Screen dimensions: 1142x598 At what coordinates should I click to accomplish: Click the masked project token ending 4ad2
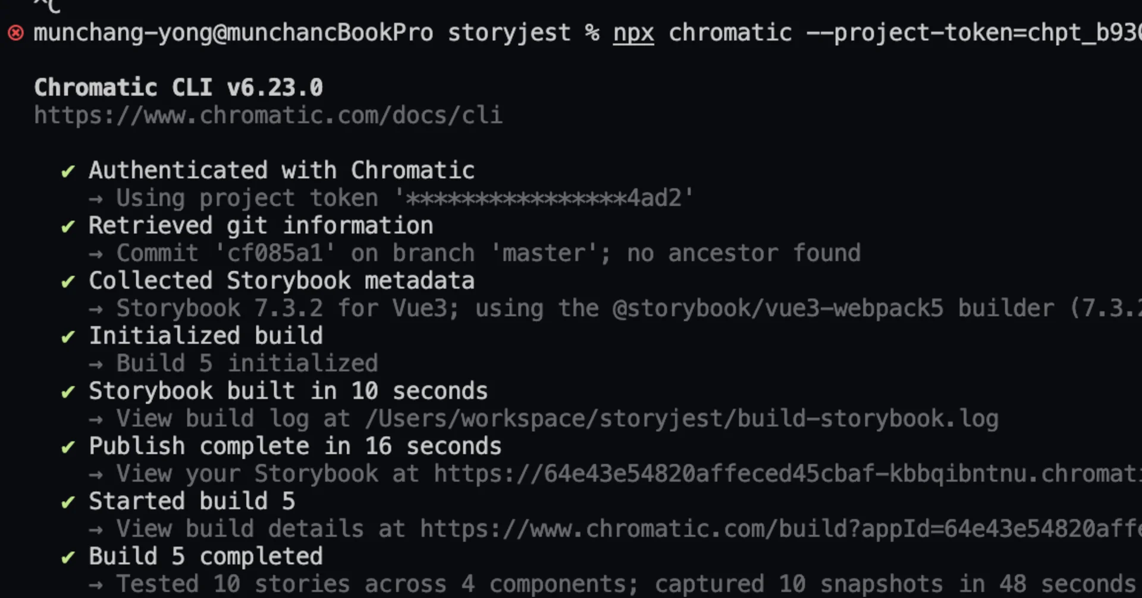pos(544,198)
